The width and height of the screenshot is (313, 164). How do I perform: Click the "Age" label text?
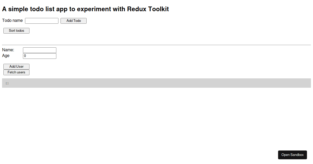click(6, 56)
